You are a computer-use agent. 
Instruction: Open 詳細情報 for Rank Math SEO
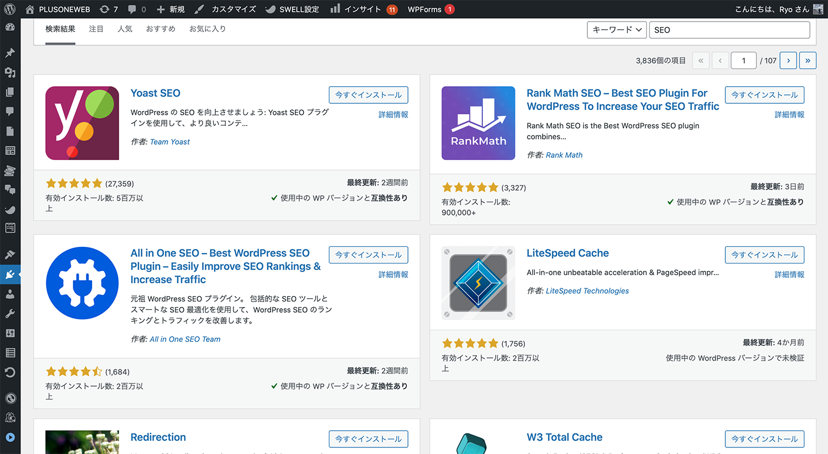tap(789, 114)
